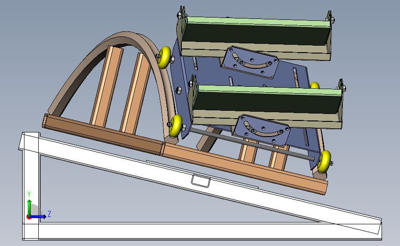Select the upper green-topped trough box
This screenshot has height=246, width=400.
(255, 36)
